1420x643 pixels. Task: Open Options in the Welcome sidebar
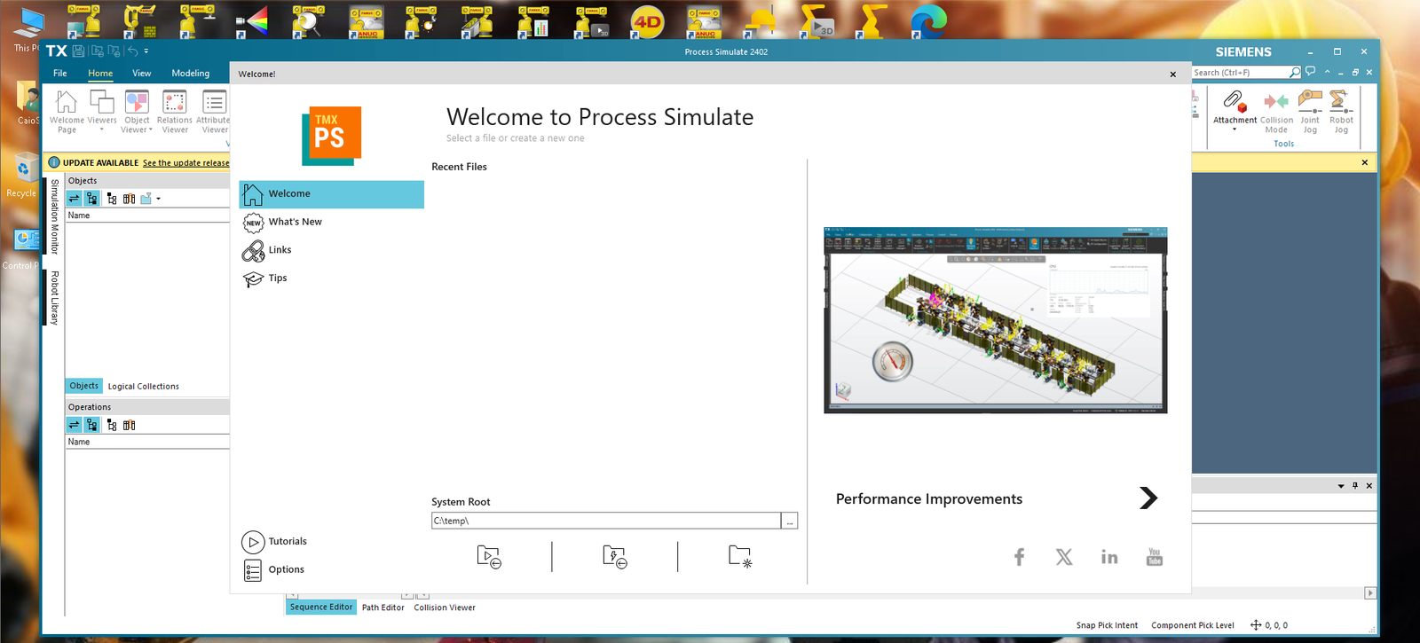click(x=286, y=569)
